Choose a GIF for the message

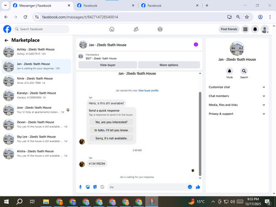pyautogui.click(x=102, y=187)
